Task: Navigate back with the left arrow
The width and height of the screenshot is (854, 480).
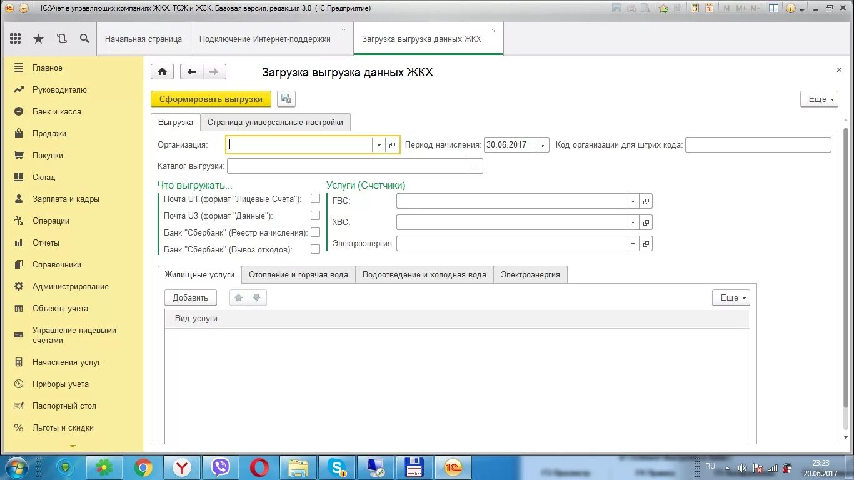Action: pyautogui.click(x=192, y=72)
